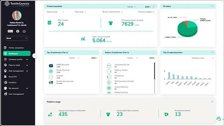
Task: Click the POs Tracked value 24
Action: click(61, 24)
